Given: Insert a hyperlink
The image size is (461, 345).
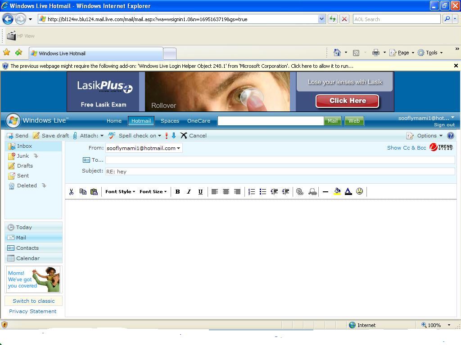Looking at the screenshot, I should coord(299,191).
